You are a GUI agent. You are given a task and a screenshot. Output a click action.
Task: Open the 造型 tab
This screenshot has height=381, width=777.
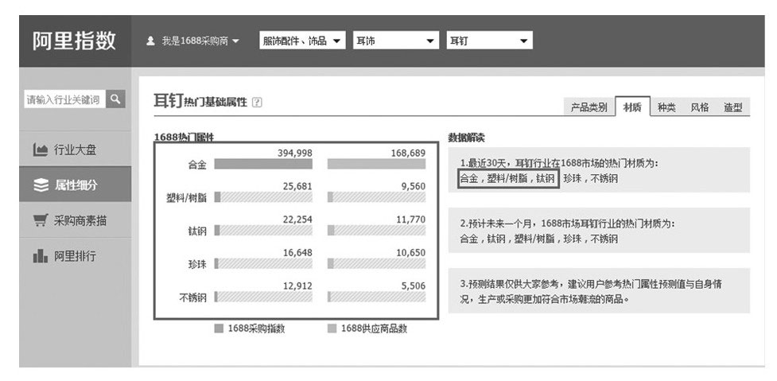tap(733, 107)
